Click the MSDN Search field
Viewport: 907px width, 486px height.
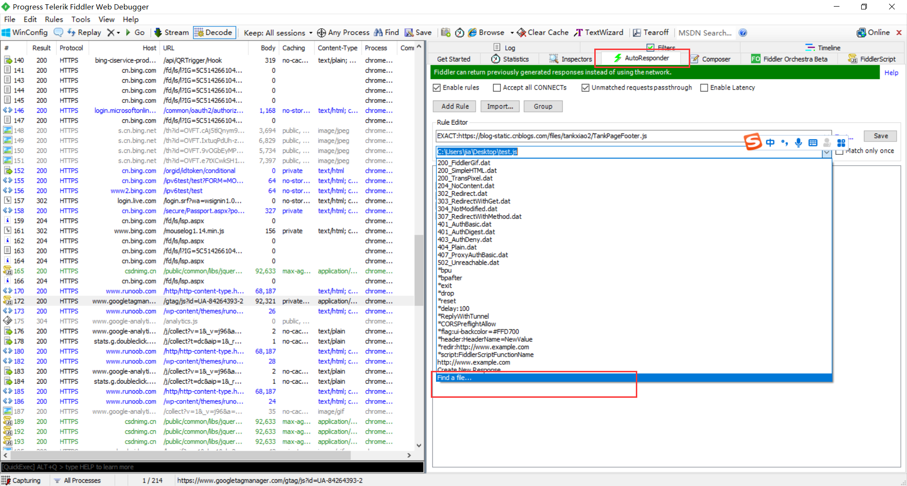pyautogui.click(x=705, y=33)
